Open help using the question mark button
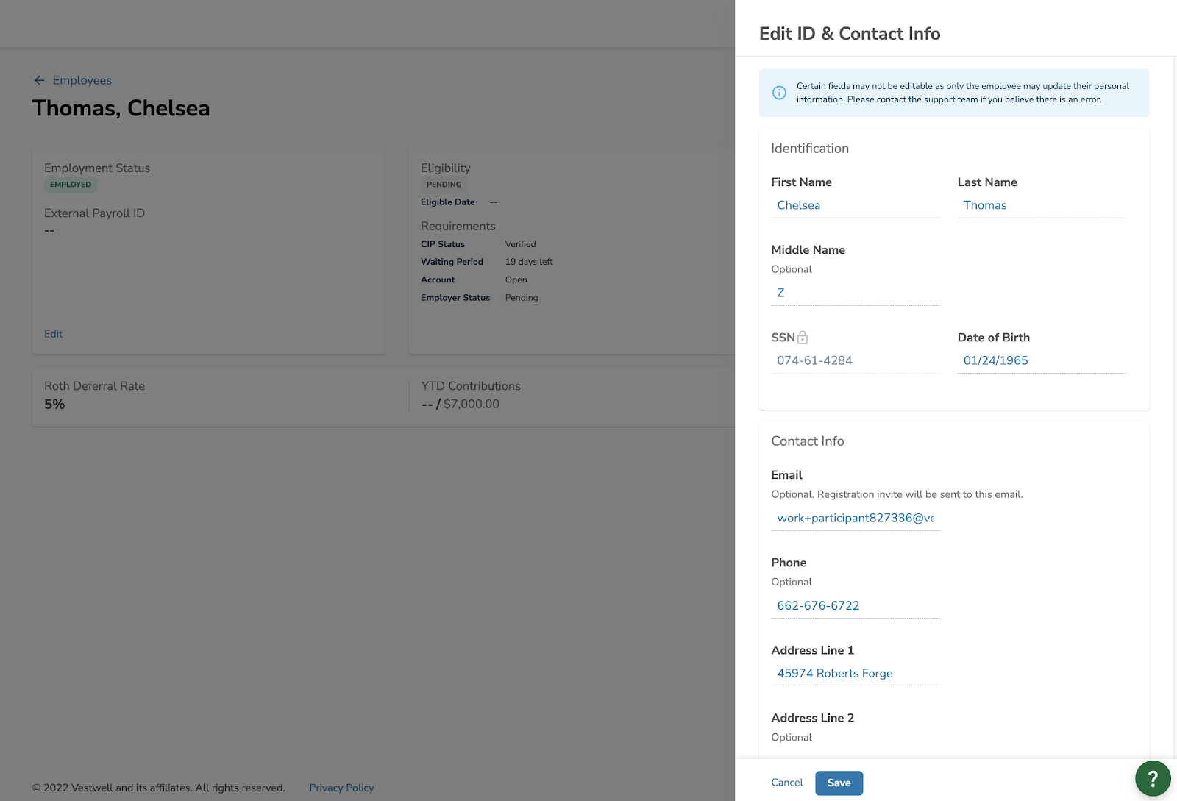The width and height of the screenshot is (1177, 801). tap(1152, 778)
